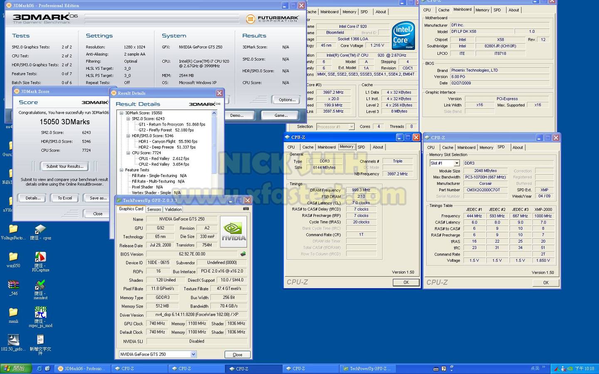This screenshot has width=599, height=374.
Task: Click the Details... button in 3DMark Score
Action: tap(33, 198)
